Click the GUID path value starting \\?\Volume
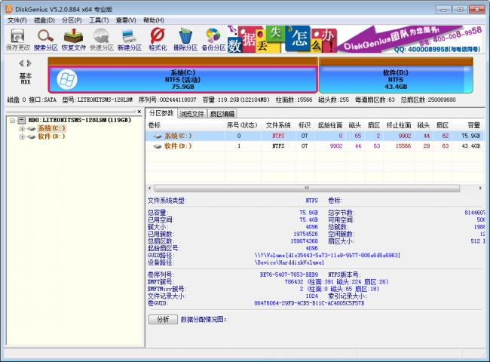 pyautogui.click(x=327, y=256)
